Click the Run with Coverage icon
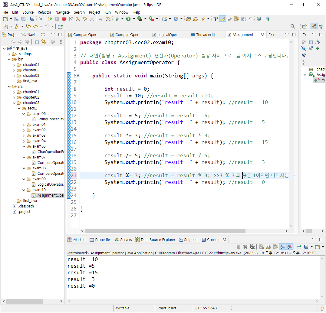 [x=140, y=19]
